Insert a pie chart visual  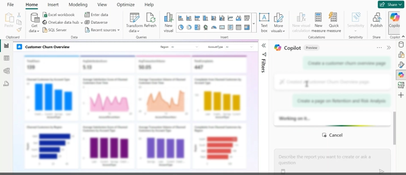[181, 27]
